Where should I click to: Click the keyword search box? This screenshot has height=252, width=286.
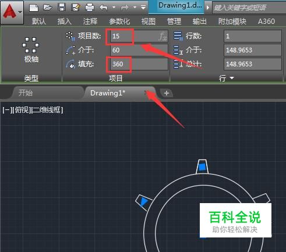point(249,8)
